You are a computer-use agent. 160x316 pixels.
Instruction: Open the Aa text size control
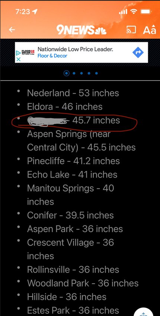pos(149,30)
